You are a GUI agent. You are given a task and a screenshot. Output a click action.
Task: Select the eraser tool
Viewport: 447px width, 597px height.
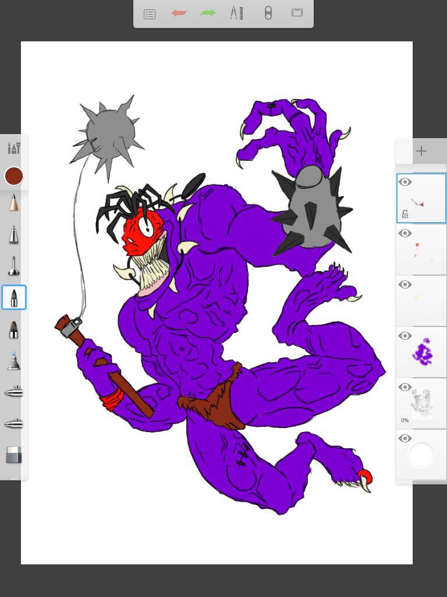click(x=14, y=455)
